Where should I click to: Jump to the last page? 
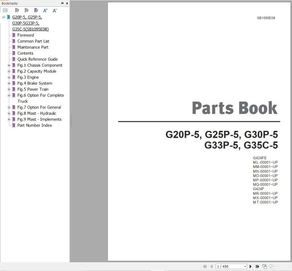point(257,266)
